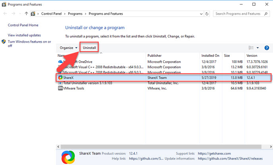This screenshot has height=165, width=273.
Task: Click the github help link in details pane
Action: pyautogui.click(x=146, y=159)
